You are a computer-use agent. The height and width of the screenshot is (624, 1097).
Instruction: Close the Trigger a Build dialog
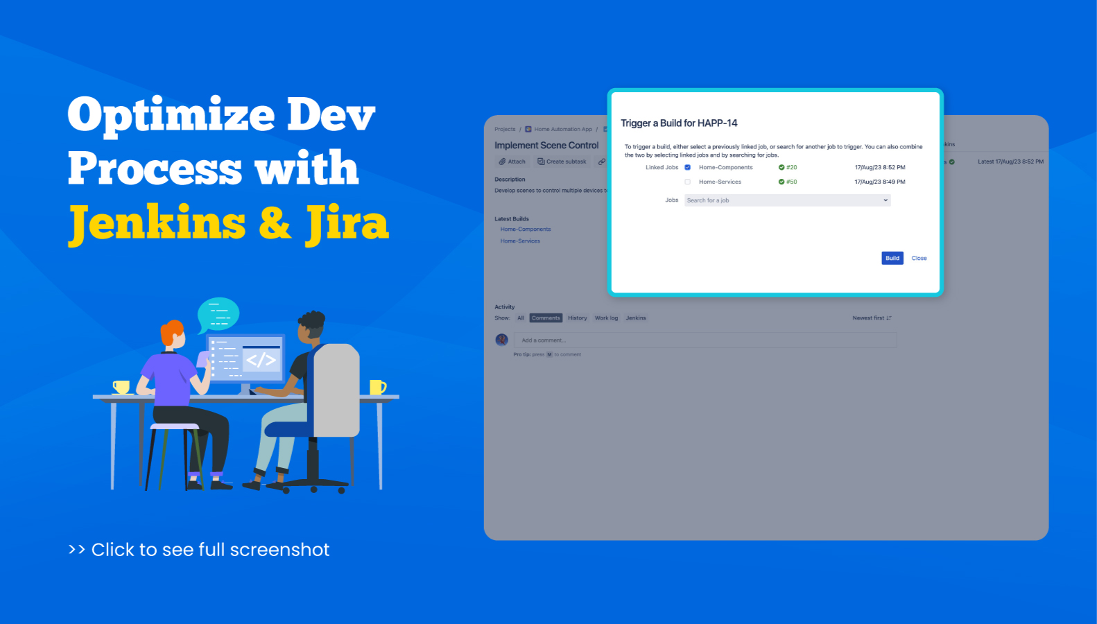point(919,258)
